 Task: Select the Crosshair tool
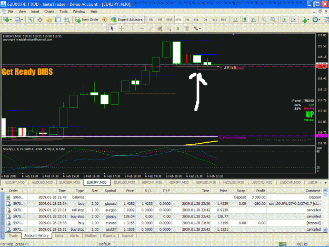coord(121,28)
